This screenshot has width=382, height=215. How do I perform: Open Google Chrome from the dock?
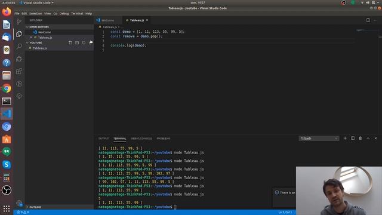tap(7, 88)
